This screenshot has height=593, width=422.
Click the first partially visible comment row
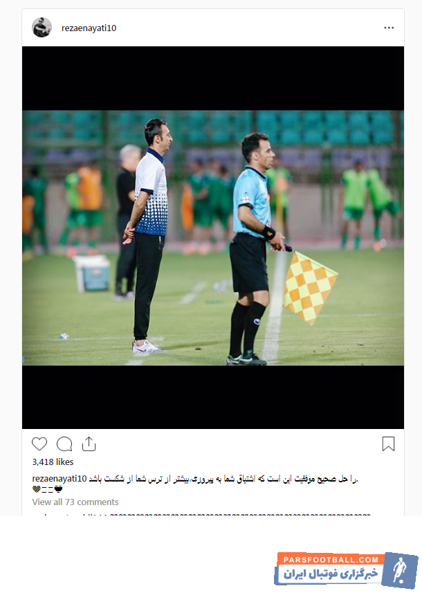point(201,515)
